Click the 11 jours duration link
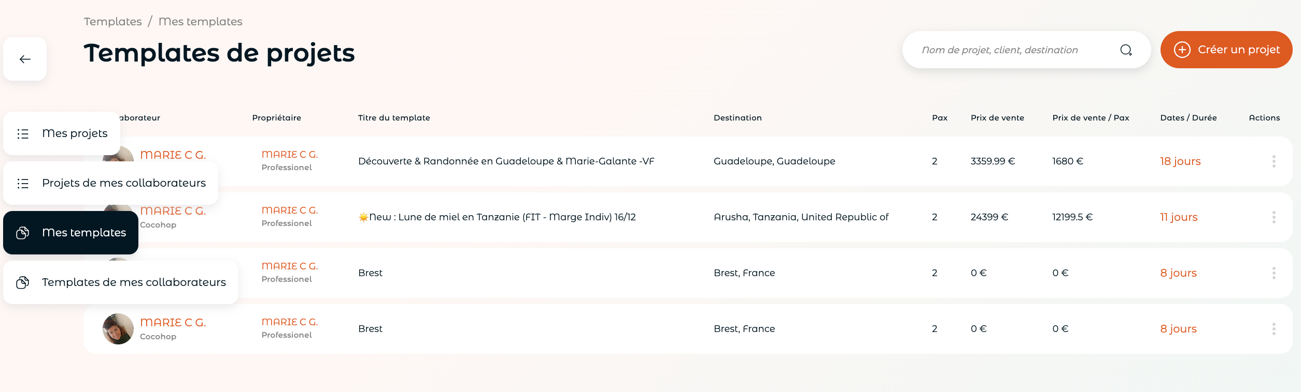This screenshot has height=392, width=1301. coord(1179,217)
